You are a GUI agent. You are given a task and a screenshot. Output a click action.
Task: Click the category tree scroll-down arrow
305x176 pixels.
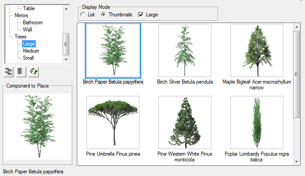66,59
